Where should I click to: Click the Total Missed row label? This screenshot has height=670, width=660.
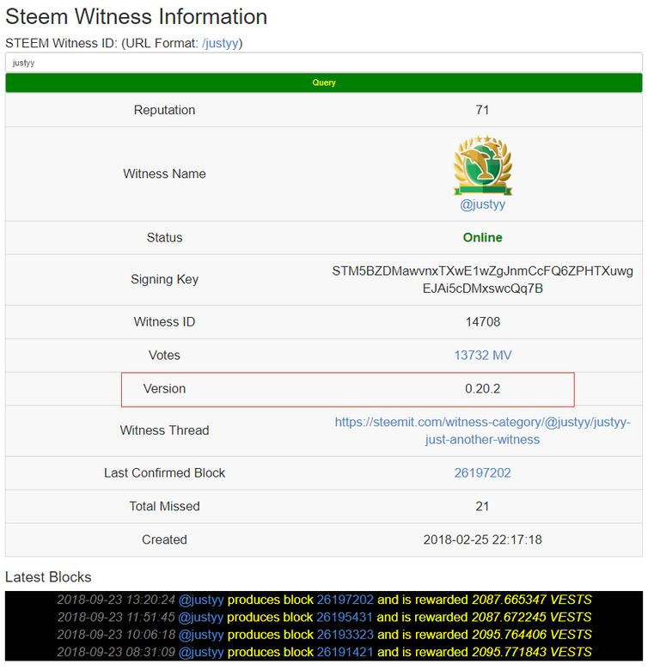tap(165, 506)
